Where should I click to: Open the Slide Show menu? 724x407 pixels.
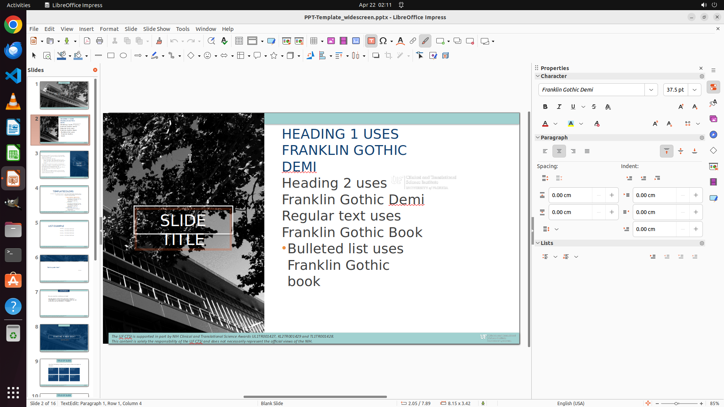point(156,29)
